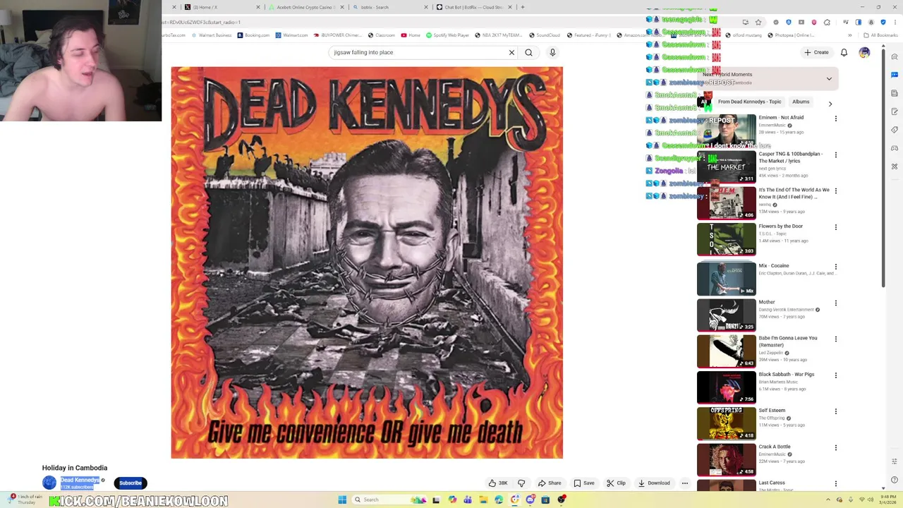Dislike the Holiday in Cambodia video
This screenshot has height=508, width=903.
521,483
